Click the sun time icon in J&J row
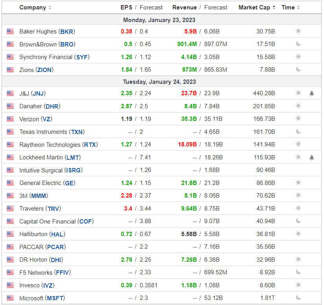Screen dimensions: 324x305 click(298, 93)
